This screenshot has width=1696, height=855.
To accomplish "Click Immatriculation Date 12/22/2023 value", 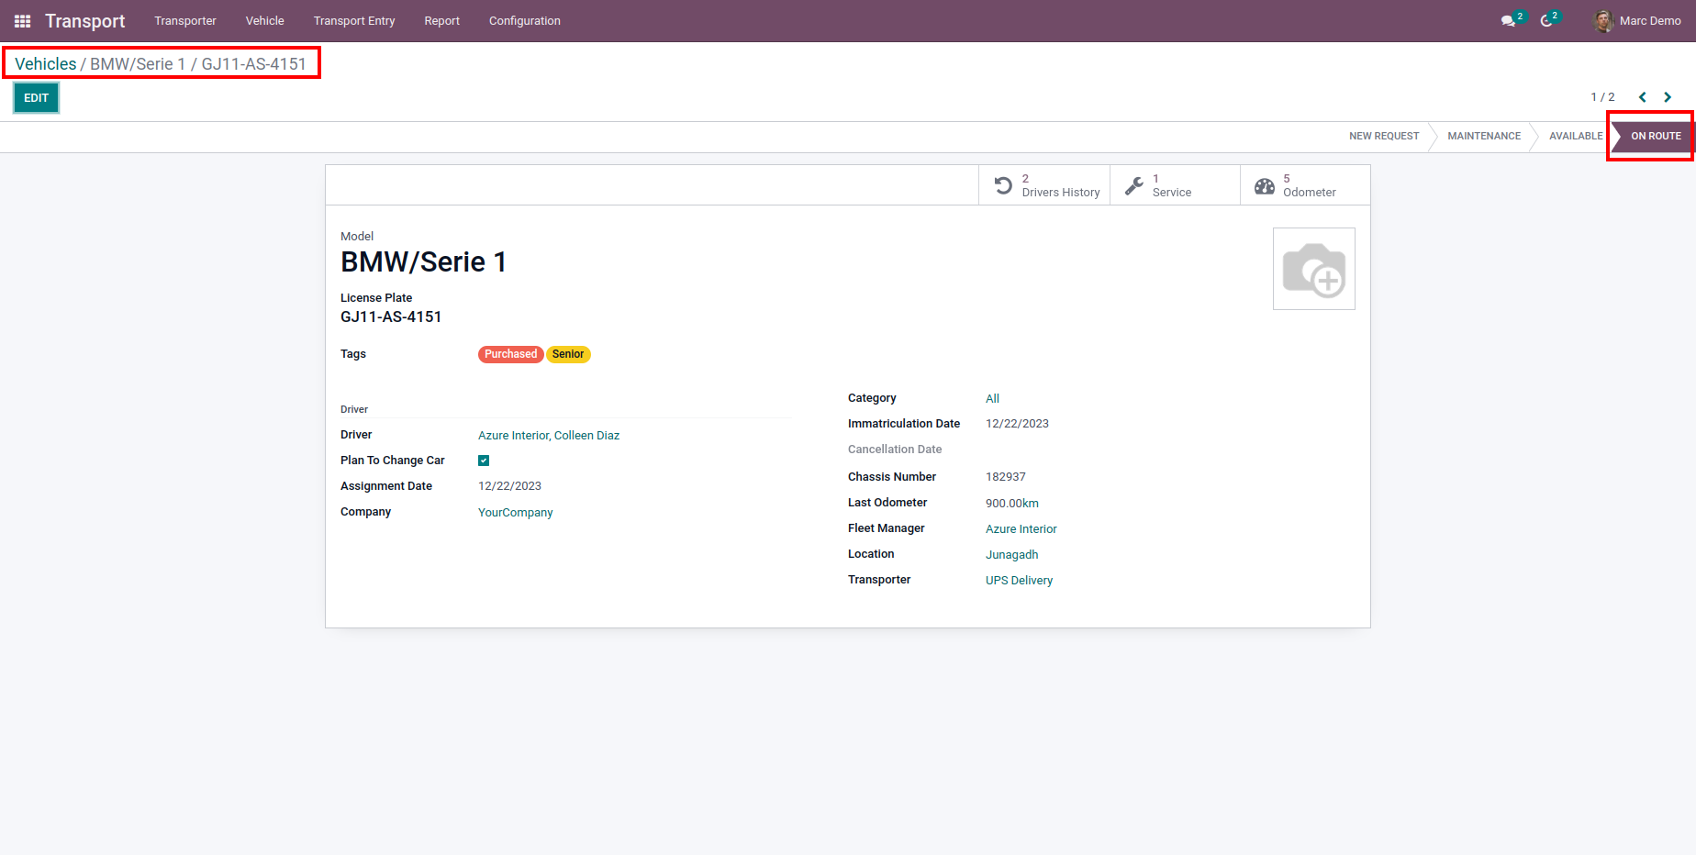I will 1017,424.
